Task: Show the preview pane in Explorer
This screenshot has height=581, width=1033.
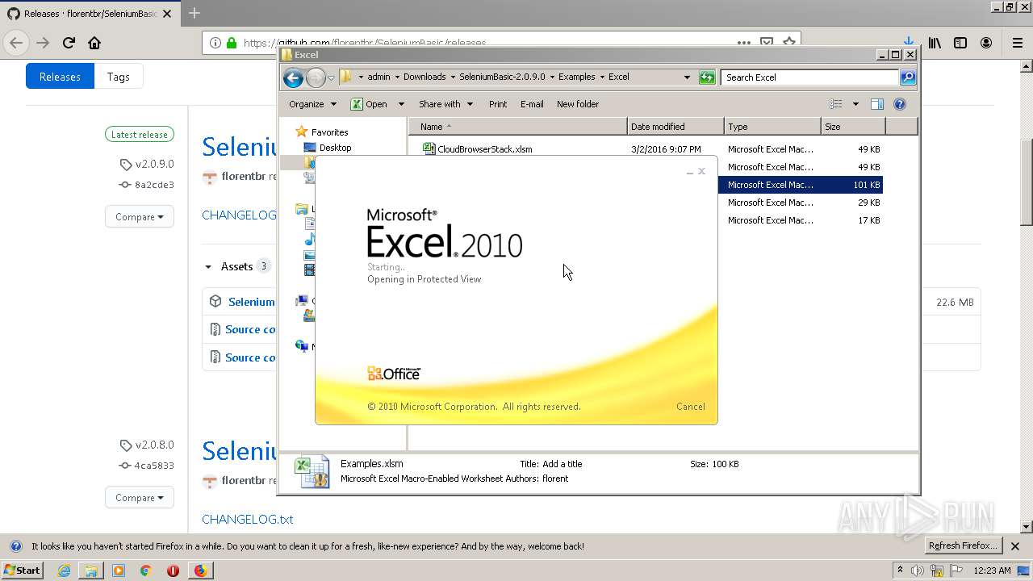Action: click(877, 104)
